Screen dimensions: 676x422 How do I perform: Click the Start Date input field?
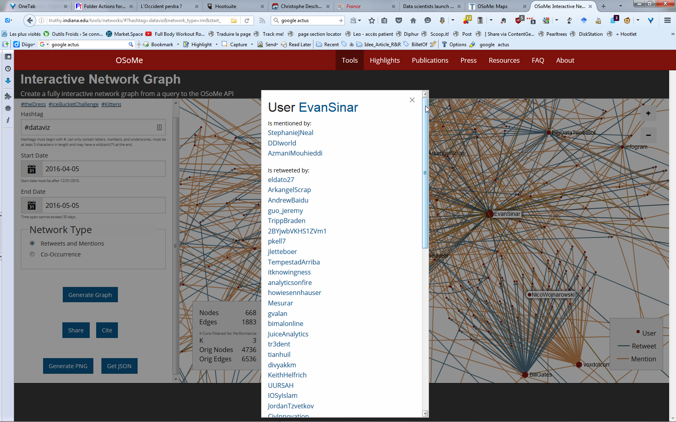pyautogui.click(x=104, y=169)
